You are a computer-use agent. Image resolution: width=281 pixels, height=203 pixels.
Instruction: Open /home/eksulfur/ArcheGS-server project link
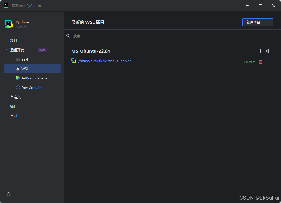(105, 61)
